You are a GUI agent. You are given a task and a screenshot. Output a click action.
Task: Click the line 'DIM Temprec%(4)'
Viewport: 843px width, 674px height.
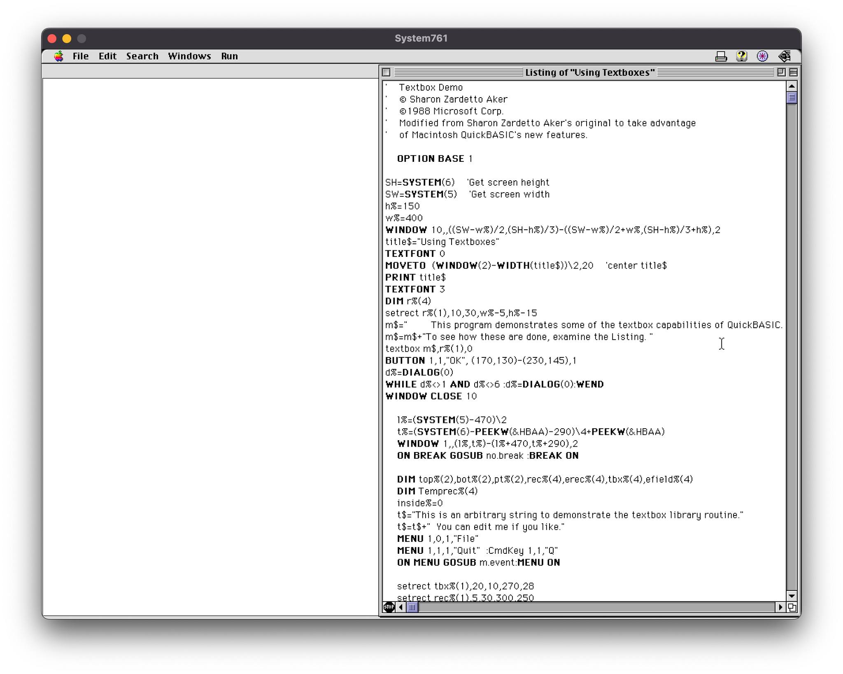(x=437, y=491)
